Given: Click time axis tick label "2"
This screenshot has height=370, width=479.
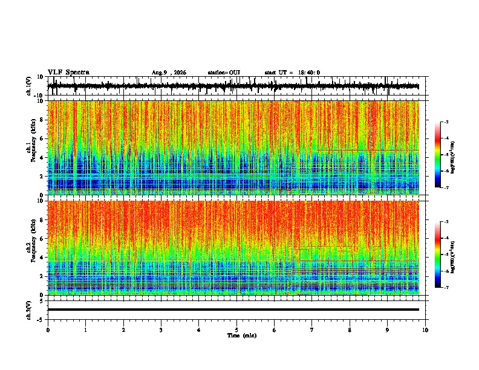Looking at the screenshot, I should click(123, 330).
